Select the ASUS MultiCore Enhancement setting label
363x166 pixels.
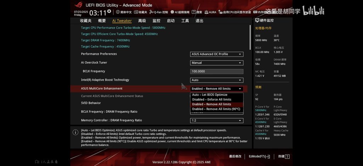click(102, 89)
